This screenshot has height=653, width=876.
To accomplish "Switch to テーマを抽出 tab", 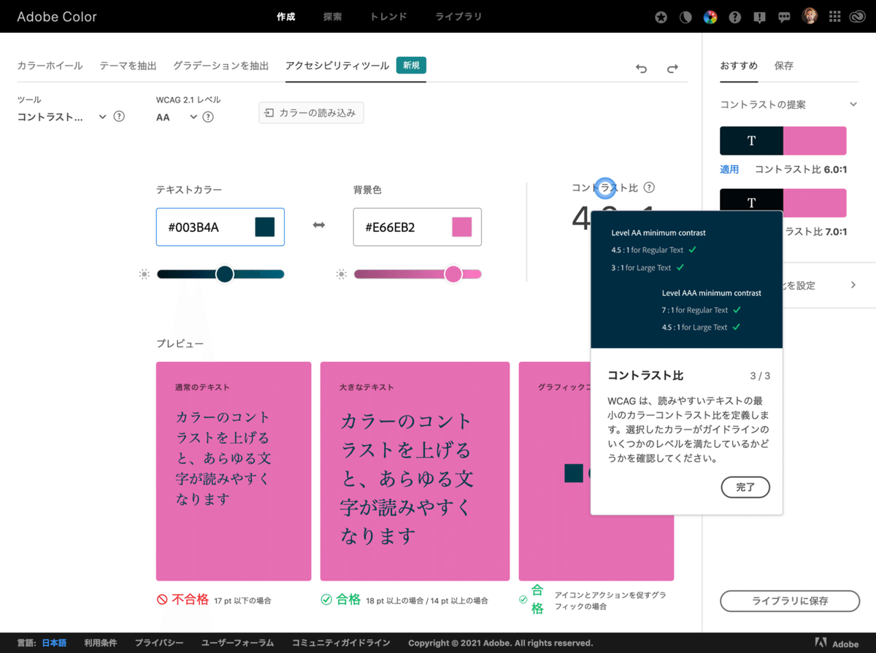I will (128, 66).
